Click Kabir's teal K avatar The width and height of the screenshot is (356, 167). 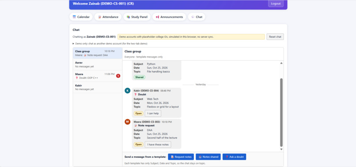pos(128,91)
